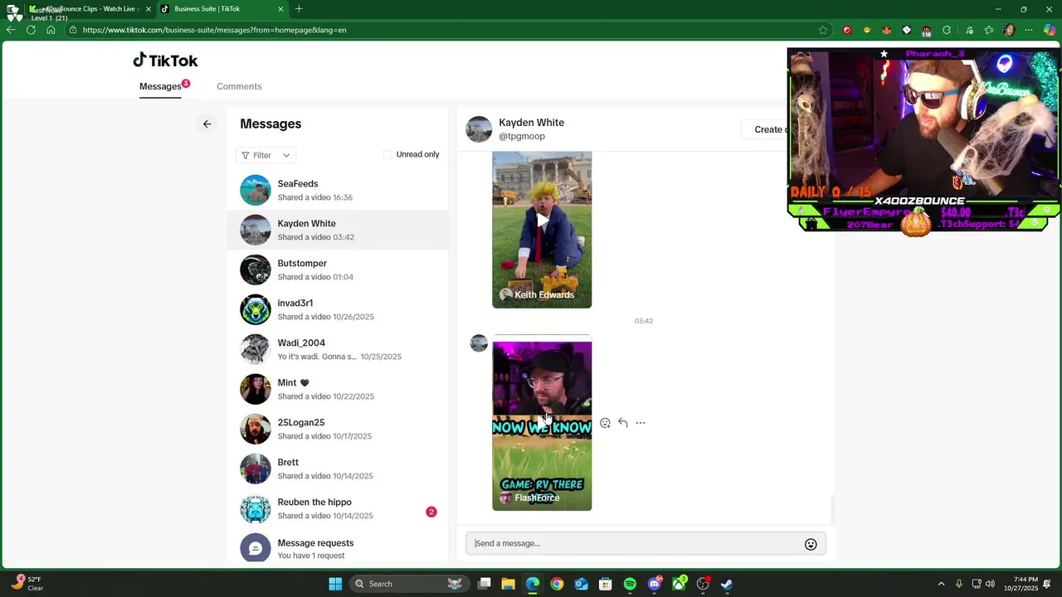1062x597 pixels.
Task: Click the TikTok logo
Action: coord(165,61)
